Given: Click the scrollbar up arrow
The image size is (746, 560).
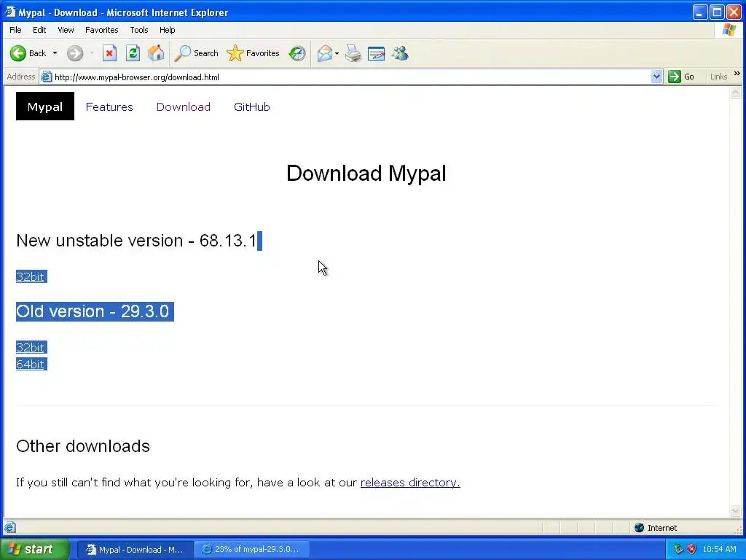Looking at the screenshot, I should [x=736, y=93].
